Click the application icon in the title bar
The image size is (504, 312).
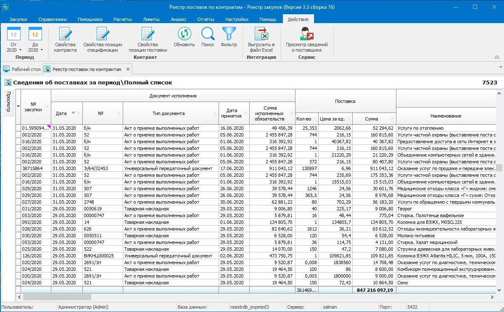click(x=5, y=7)
